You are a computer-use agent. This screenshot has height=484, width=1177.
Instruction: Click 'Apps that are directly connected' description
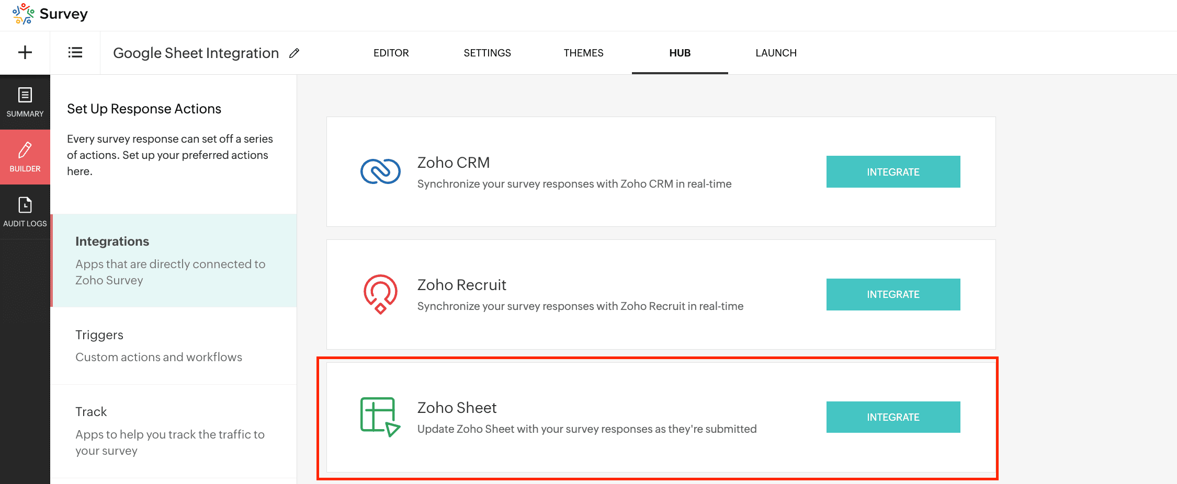point(171,272)
